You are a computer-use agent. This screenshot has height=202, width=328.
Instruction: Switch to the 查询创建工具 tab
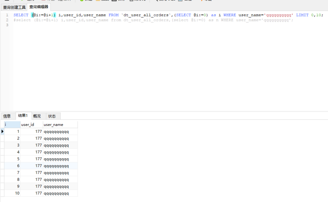14,7
